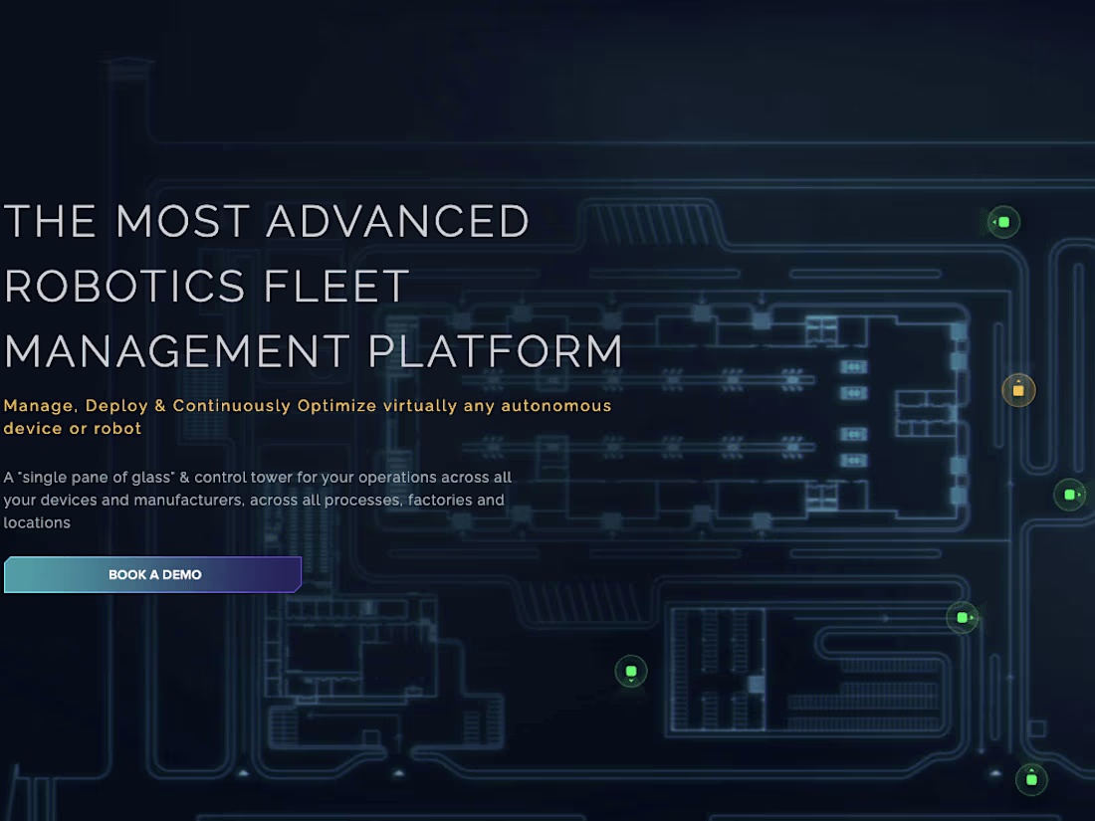Click the 'Manage, Deploy & Continuously Optimize' tagline

point(308,416)
